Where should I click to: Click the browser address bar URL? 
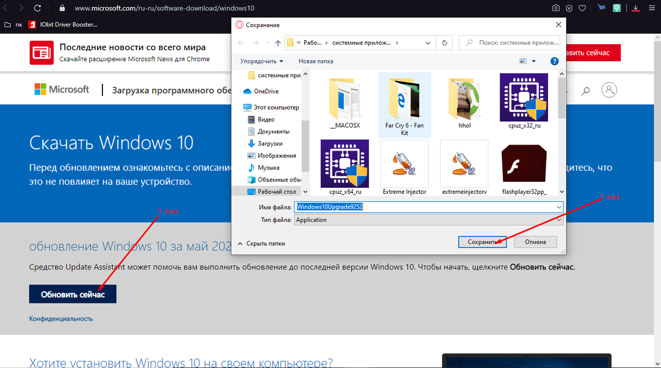point(165,9)
